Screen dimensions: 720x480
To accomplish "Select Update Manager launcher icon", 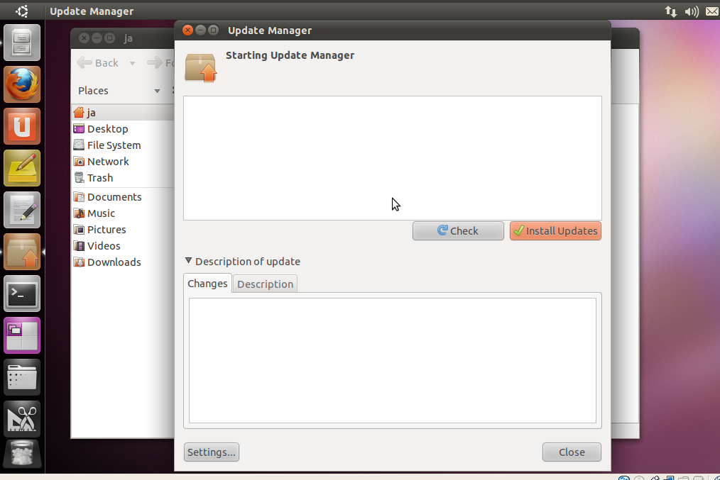I will point(21,252).
